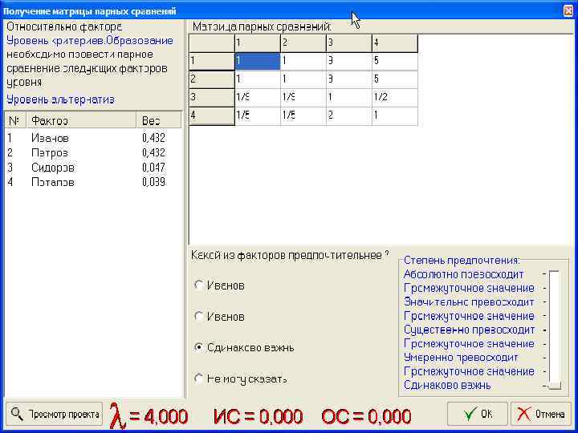Click matrix row header 2
Viewport: 578px width, 433px height.
212,79
